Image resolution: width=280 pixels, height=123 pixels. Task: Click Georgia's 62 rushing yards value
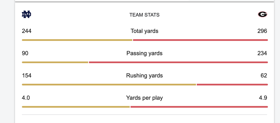(x=263, y=75)
